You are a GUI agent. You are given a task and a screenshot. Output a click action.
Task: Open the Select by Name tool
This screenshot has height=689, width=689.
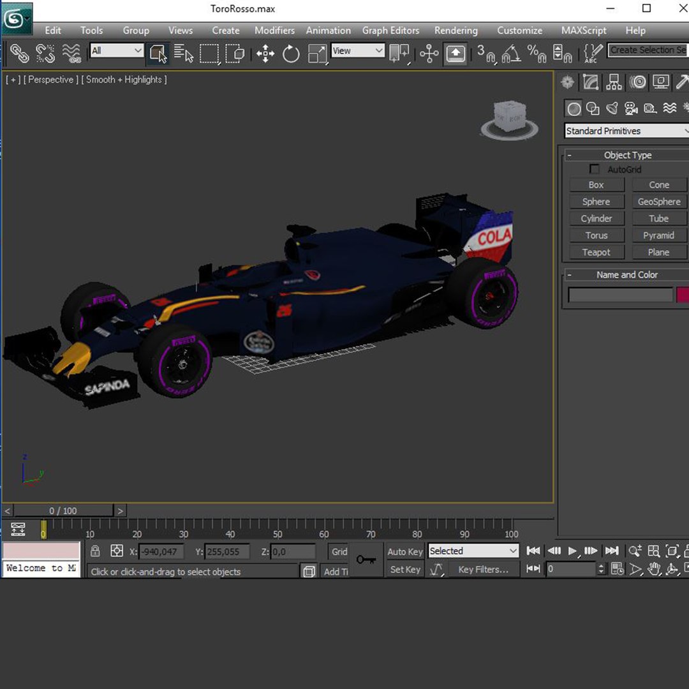coord(184,53)
